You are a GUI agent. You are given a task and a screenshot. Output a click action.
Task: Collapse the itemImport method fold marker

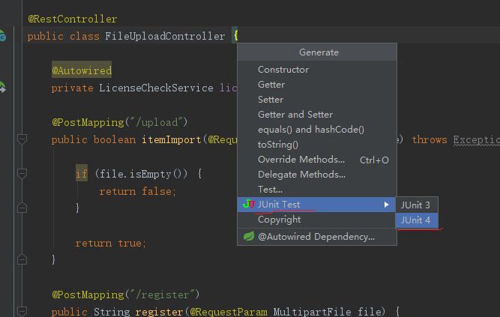coord(22,139)
